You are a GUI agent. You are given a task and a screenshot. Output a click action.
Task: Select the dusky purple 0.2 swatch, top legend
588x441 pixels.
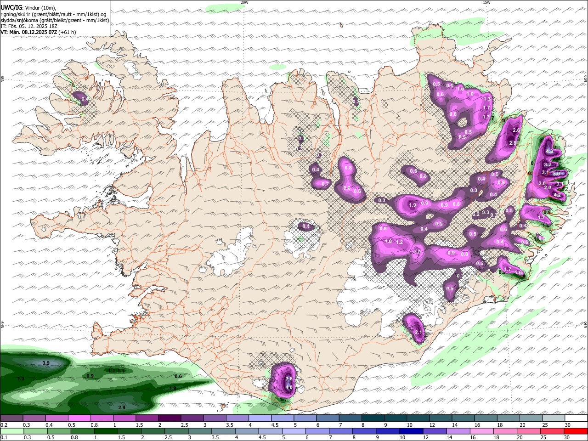click(11, 418)
